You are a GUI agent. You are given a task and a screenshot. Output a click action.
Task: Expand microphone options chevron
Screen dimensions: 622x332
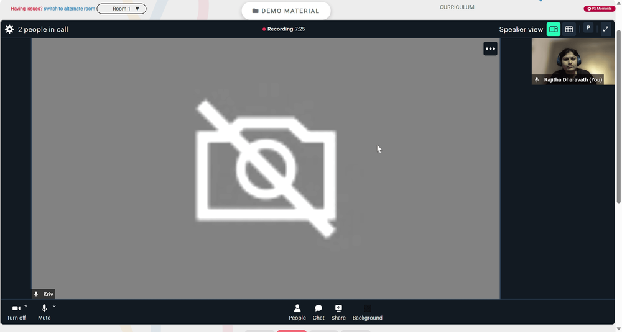(54, 306)
